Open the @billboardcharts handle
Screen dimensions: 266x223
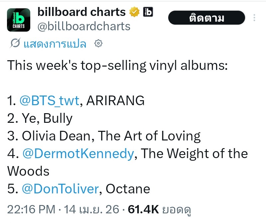tap(84, 26)
